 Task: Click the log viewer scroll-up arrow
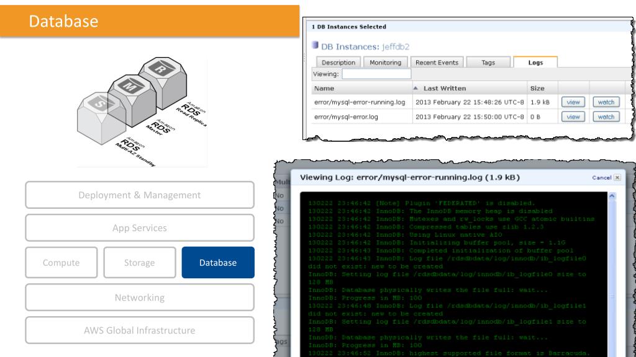pyautogui.click(x=612, y=196)
